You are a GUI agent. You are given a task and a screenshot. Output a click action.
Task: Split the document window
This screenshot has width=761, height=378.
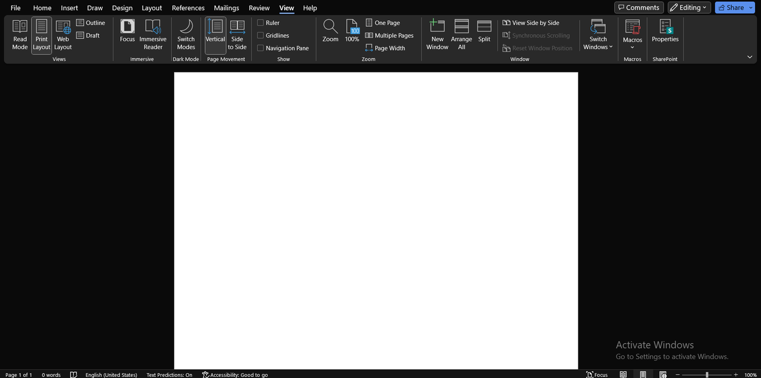[485, 31]
